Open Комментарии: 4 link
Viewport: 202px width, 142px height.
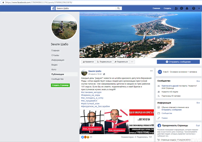(x=128, y=137)
